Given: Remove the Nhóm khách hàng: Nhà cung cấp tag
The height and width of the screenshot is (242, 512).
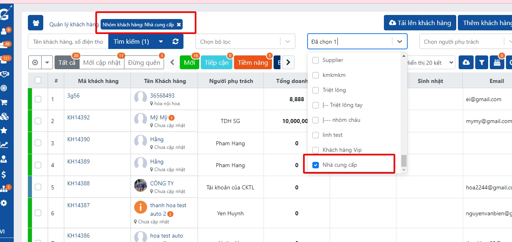Looking at the screenshot, I should coord(179,25).
